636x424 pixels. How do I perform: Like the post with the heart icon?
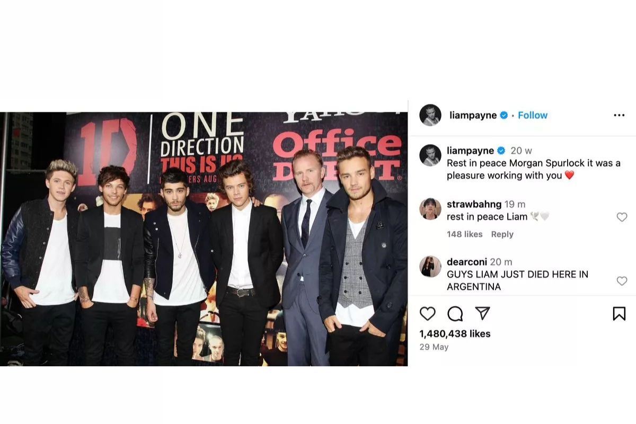(428, 314)
